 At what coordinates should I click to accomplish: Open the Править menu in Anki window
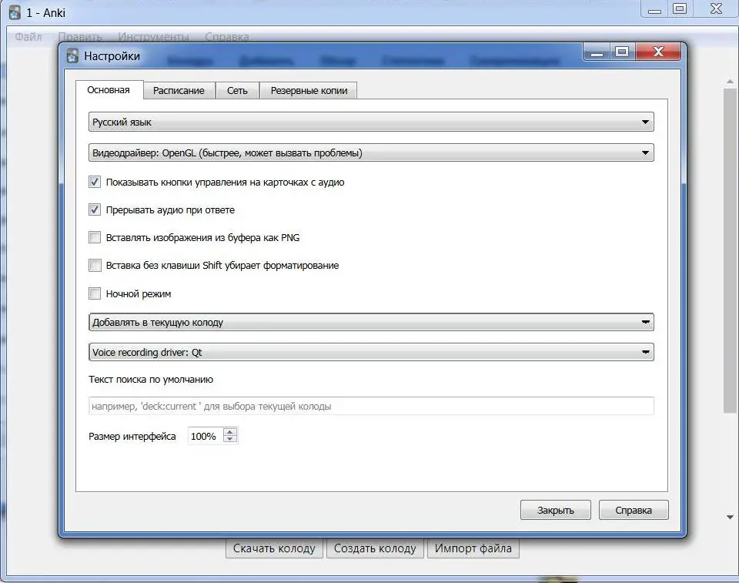pyautogui.click(x=79, y=36)
